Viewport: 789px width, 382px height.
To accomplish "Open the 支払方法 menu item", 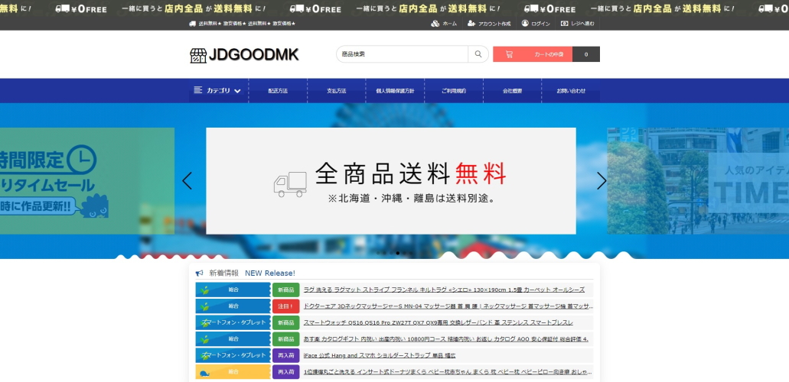I will (x=337, y=91).
